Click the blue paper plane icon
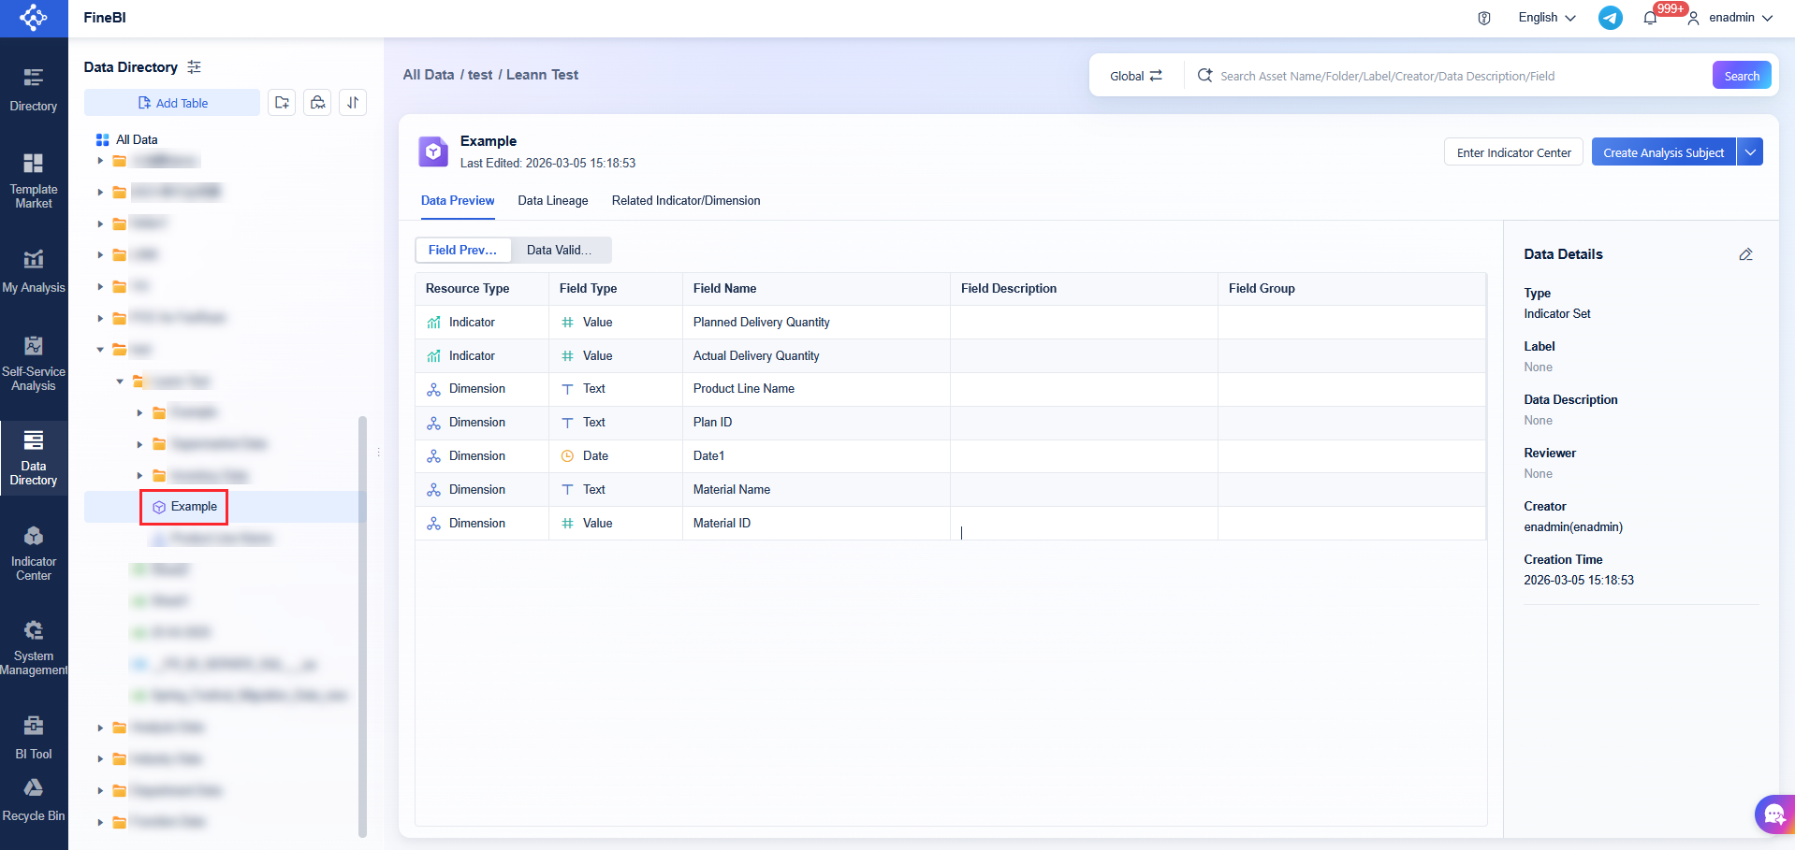The image size is (1795, 850). click(1611, 18)
